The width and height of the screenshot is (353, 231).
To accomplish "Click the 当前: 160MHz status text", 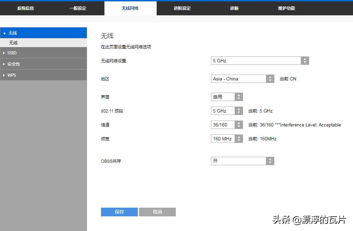I will click(262, 139).
